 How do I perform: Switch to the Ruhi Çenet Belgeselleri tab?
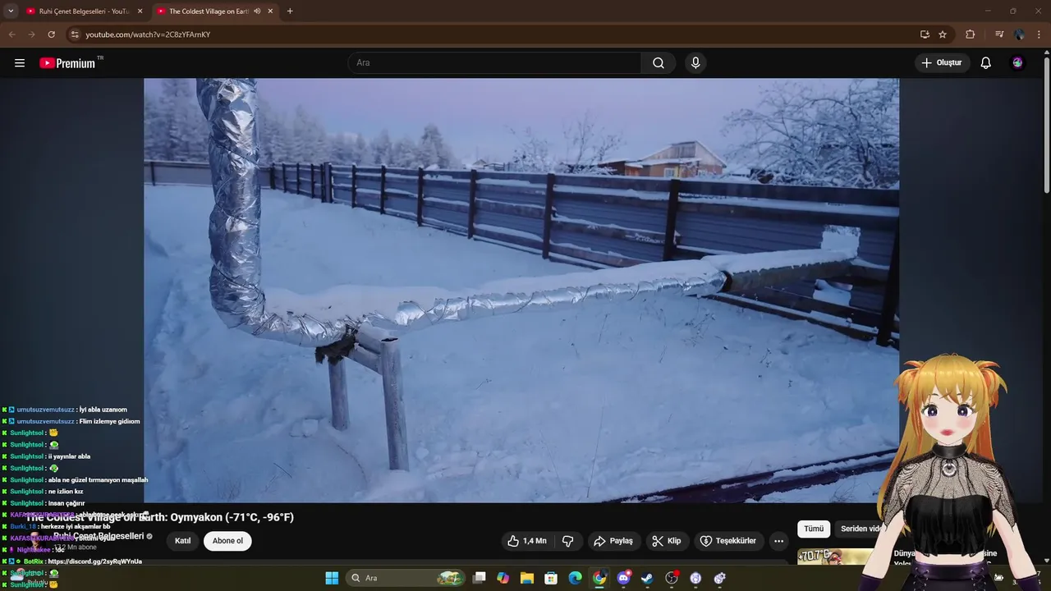[x=84, y=11]
